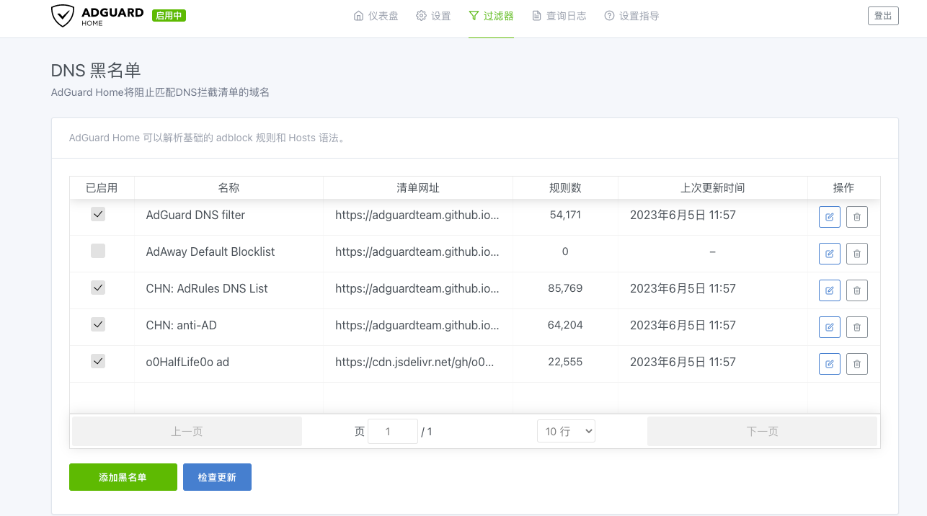Open edit dialog for o0HalfLife0o ad
The height and width of the screenshot is (516, 927).
tap(829, 363)
